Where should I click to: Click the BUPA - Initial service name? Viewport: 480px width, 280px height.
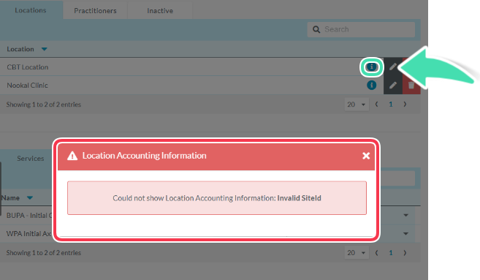[29, 216]
